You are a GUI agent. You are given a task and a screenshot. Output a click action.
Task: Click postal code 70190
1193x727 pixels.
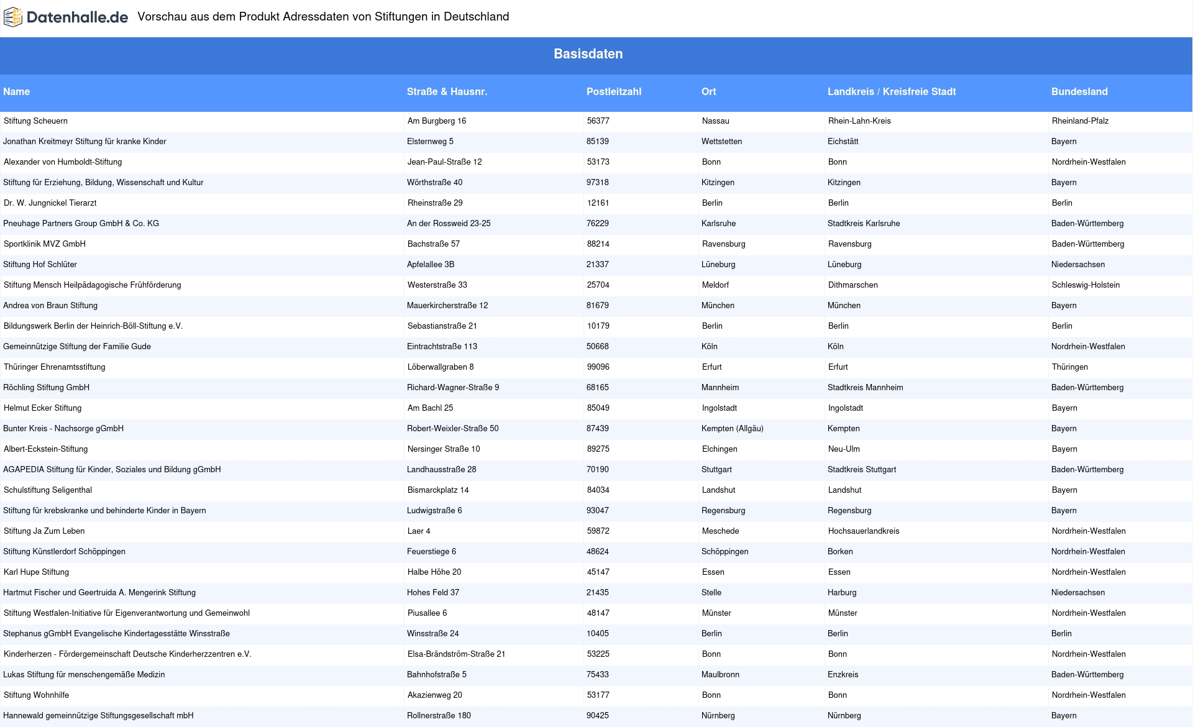[598, 470]
